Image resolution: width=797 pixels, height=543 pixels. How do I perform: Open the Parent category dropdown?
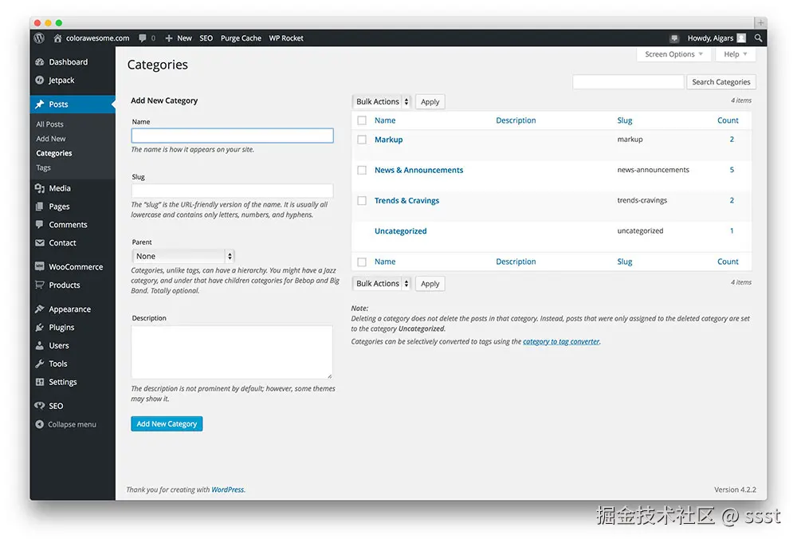tap(183, 256)
